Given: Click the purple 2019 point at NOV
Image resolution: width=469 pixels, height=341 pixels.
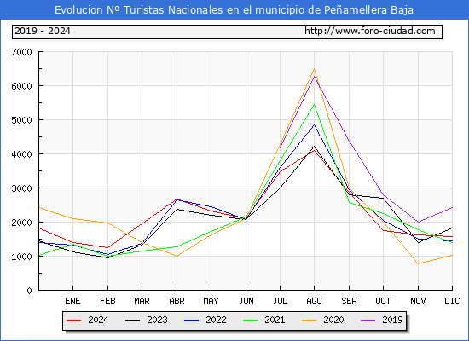Looking at the screenshot, I should (x=418, y=223).
